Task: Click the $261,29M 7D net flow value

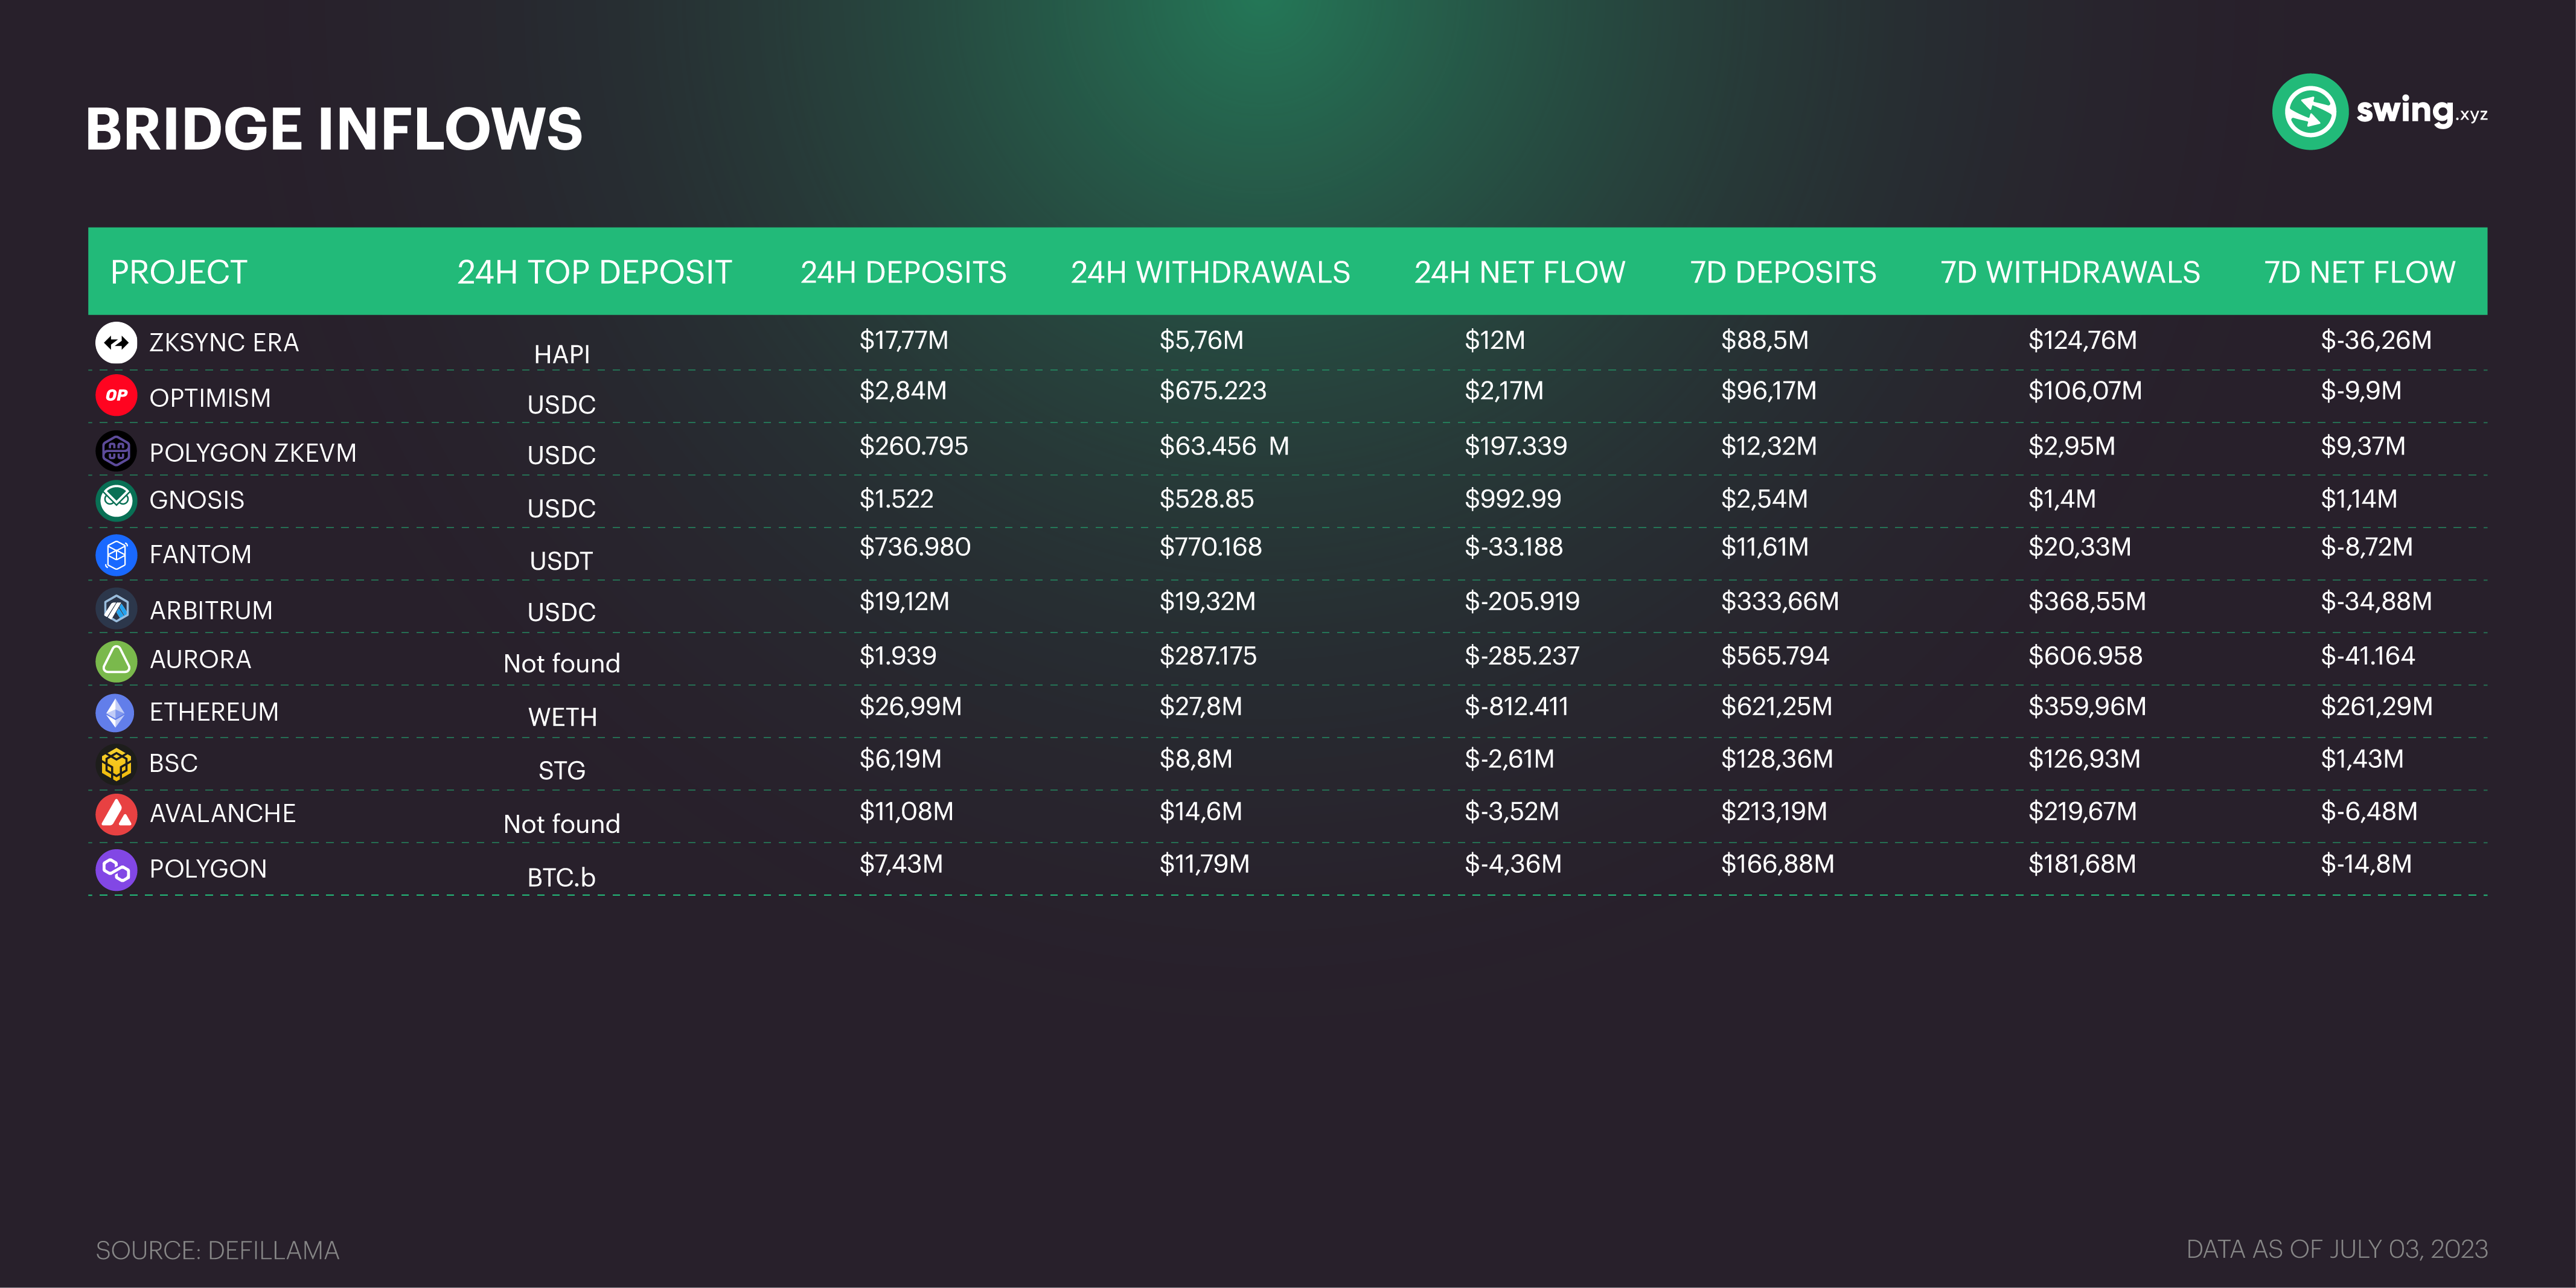Action: (x=2377, y=707)
